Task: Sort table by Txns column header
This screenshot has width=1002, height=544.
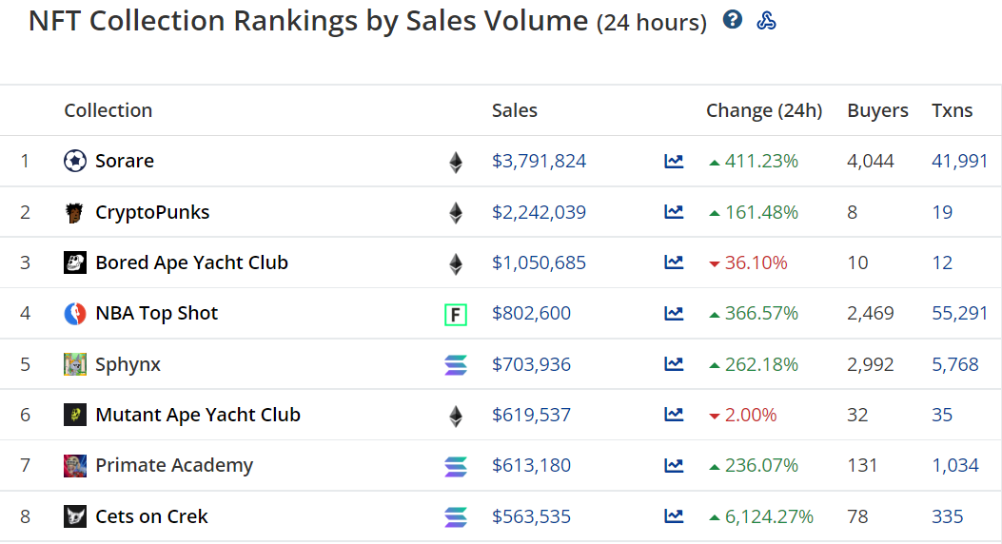Action: pos(952,110)
